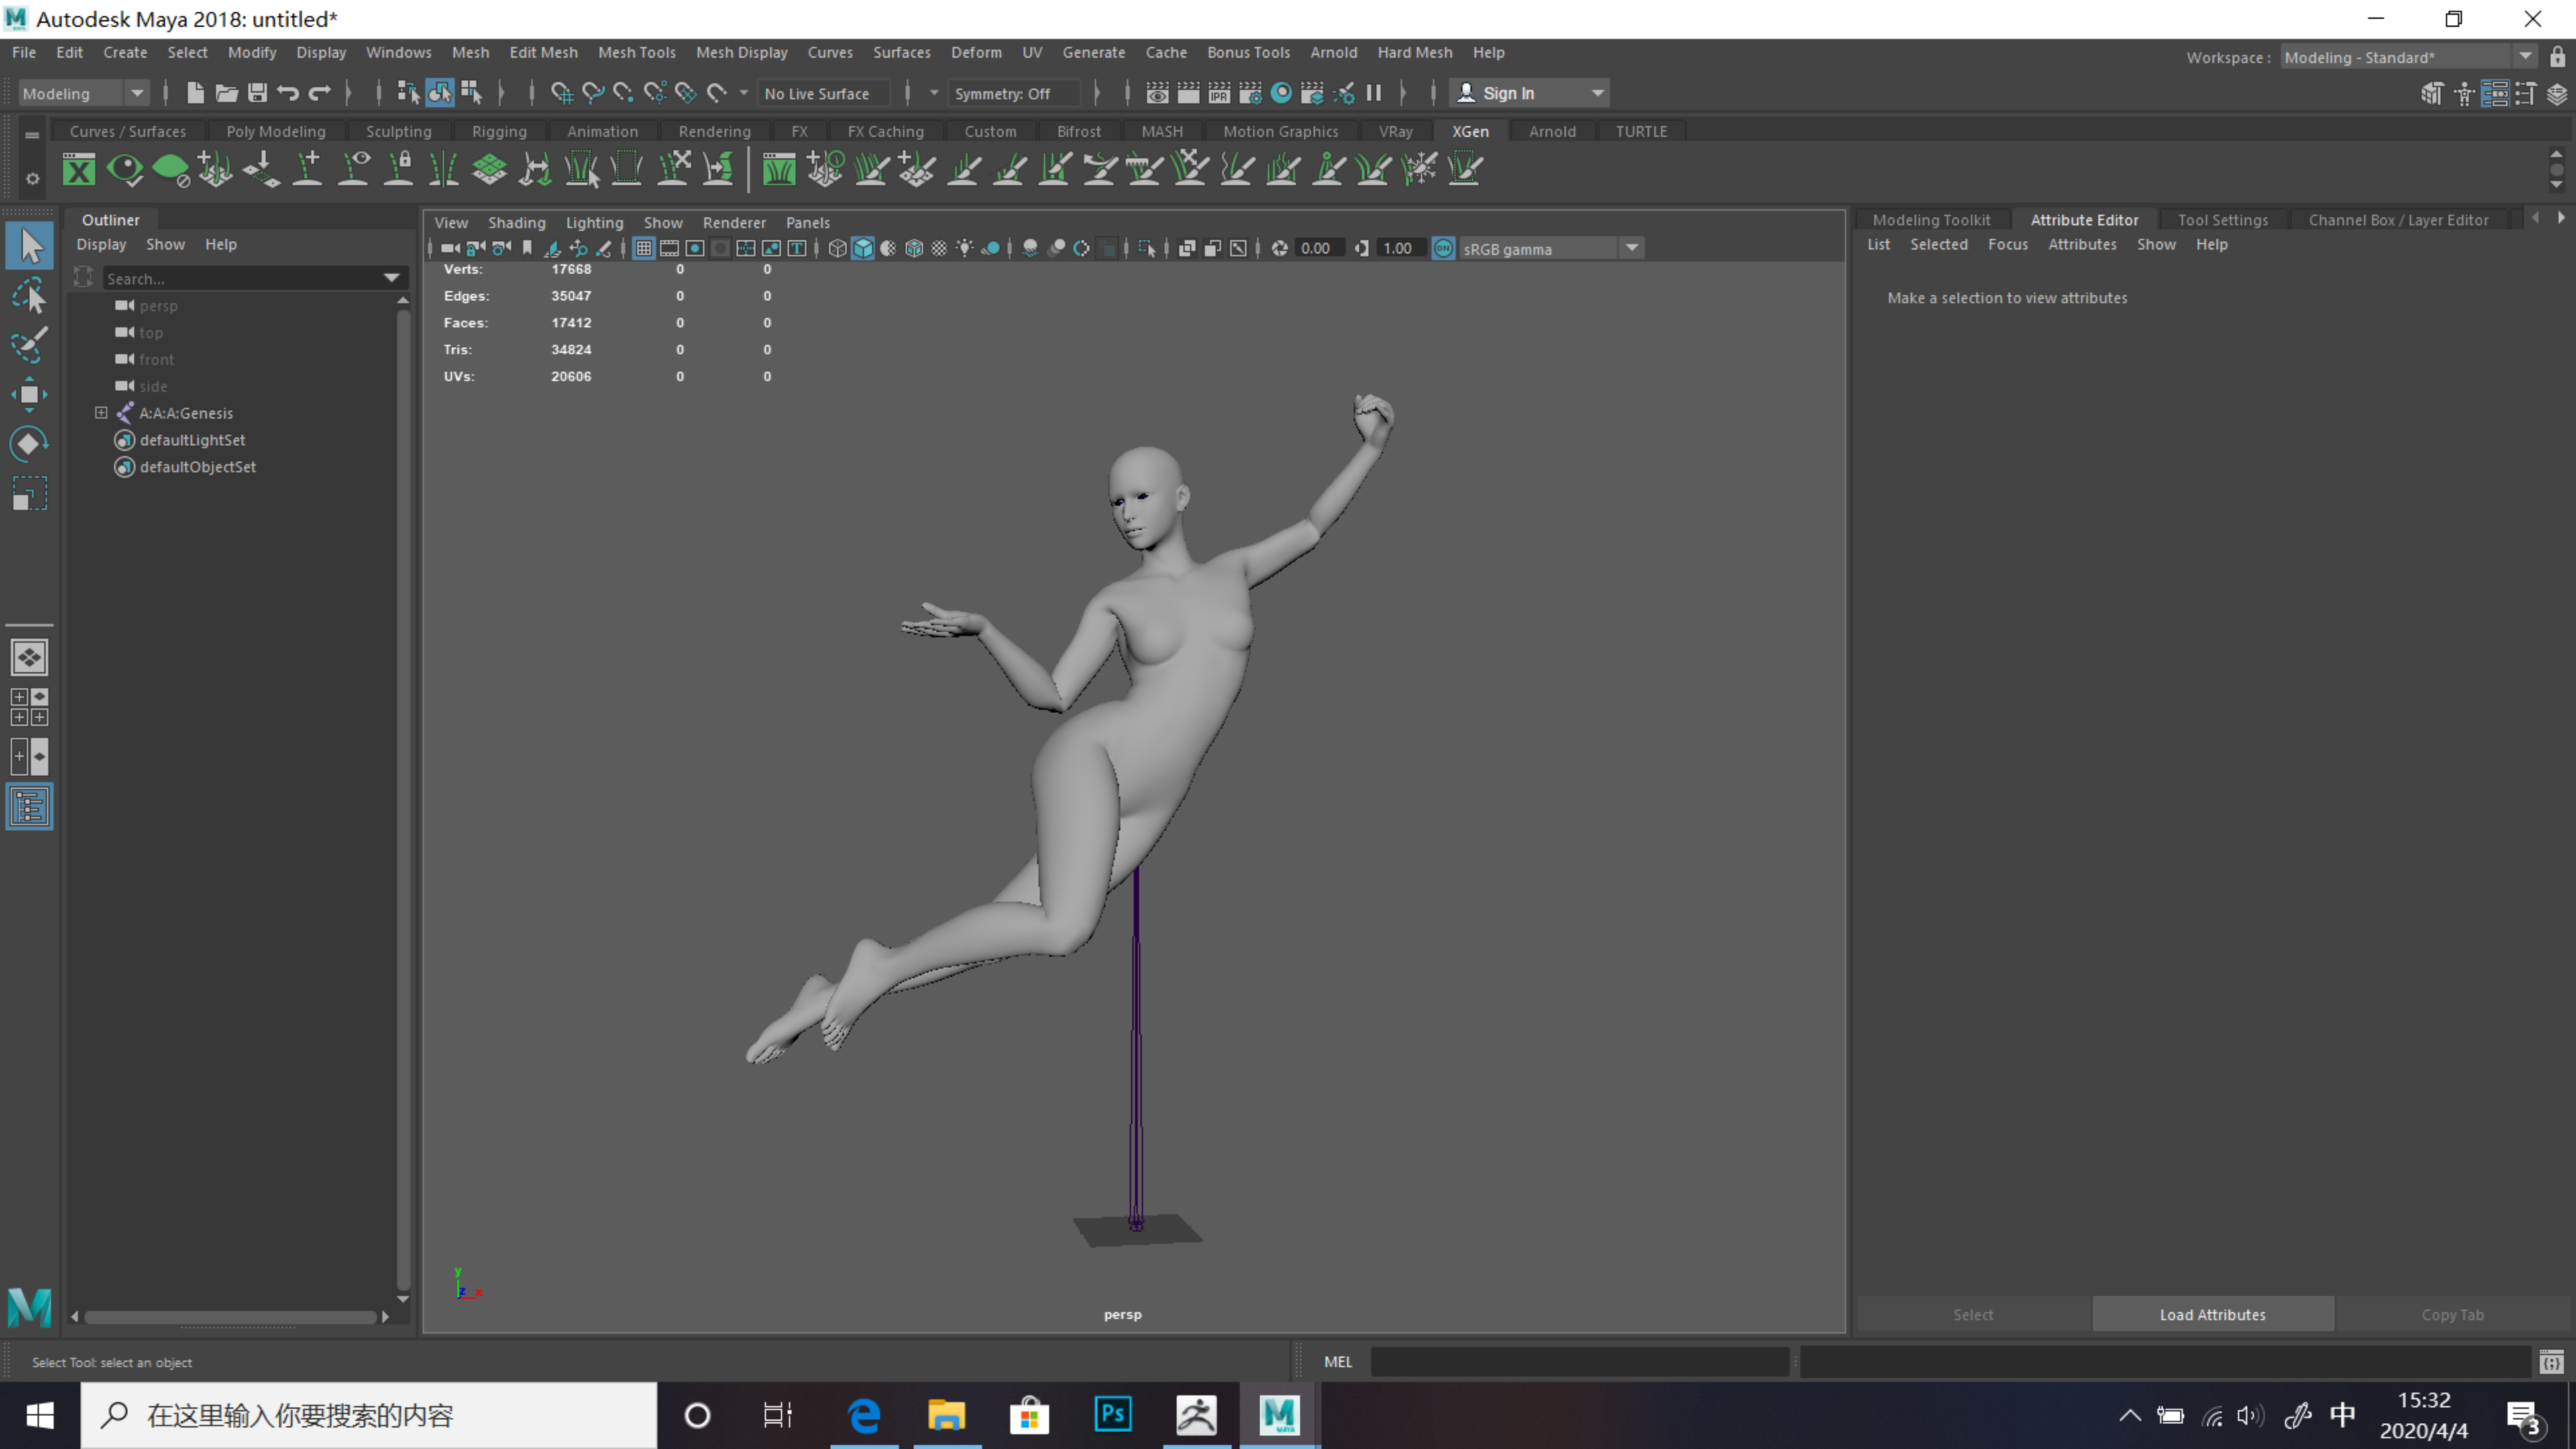Open Photoshop from the taskbar
Screen dimensions: 2576x1449
pos(1112,1414)
